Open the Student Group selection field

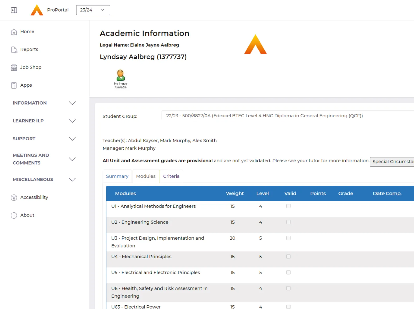[287, 116]
